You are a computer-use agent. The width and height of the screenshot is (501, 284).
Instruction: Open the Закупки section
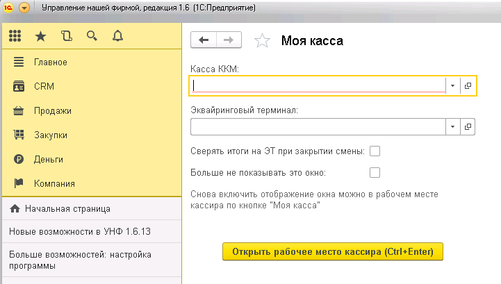[92, 135]
